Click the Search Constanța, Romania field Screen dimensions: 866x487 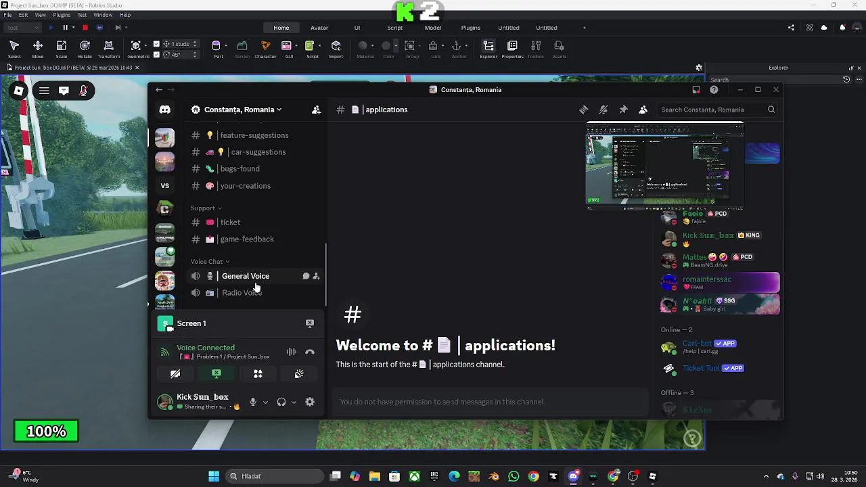click(x=716, y=110)
